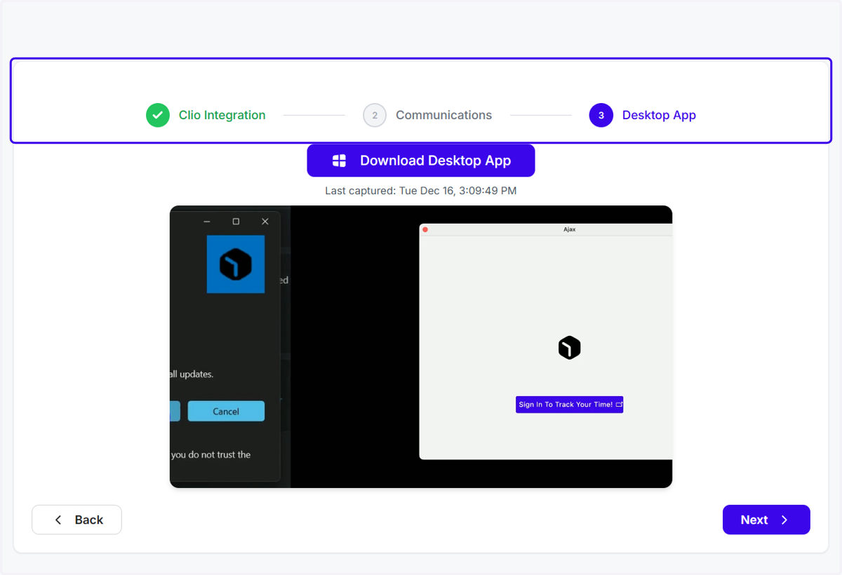Click the Ajax window title text
This screenshot has height=575, width=842.
tap(569, 229)
